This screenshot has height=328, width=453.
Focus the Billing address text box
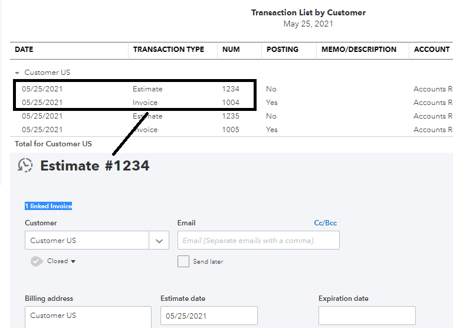pos(88,317)
